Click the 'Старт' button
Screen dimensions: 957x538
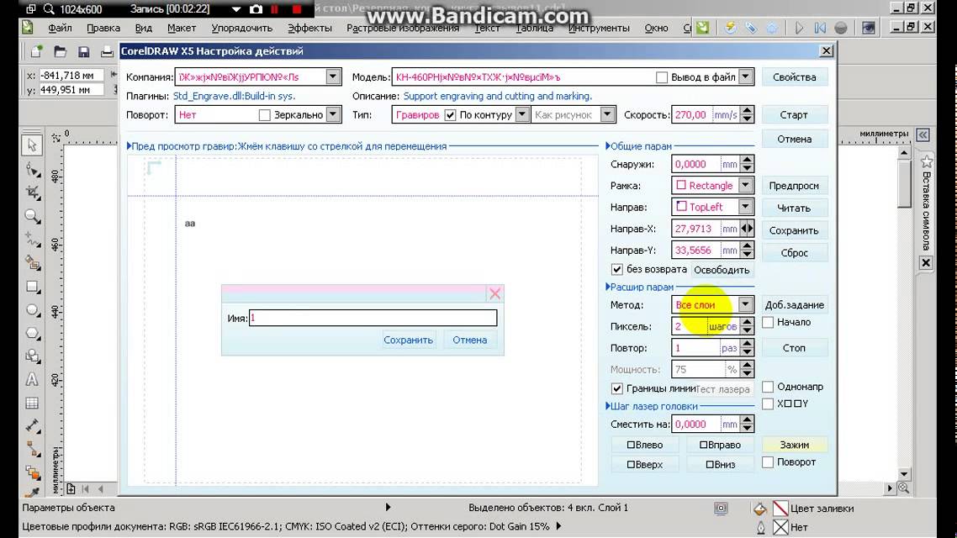(x=794, y=114)
